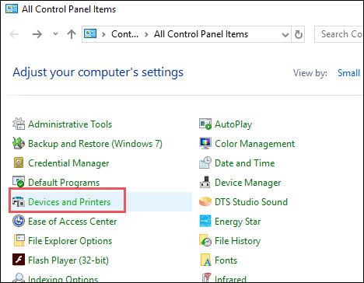
Task: Expand the chevron after 'Cont...' breadcrumb
Action: (146, 34)
